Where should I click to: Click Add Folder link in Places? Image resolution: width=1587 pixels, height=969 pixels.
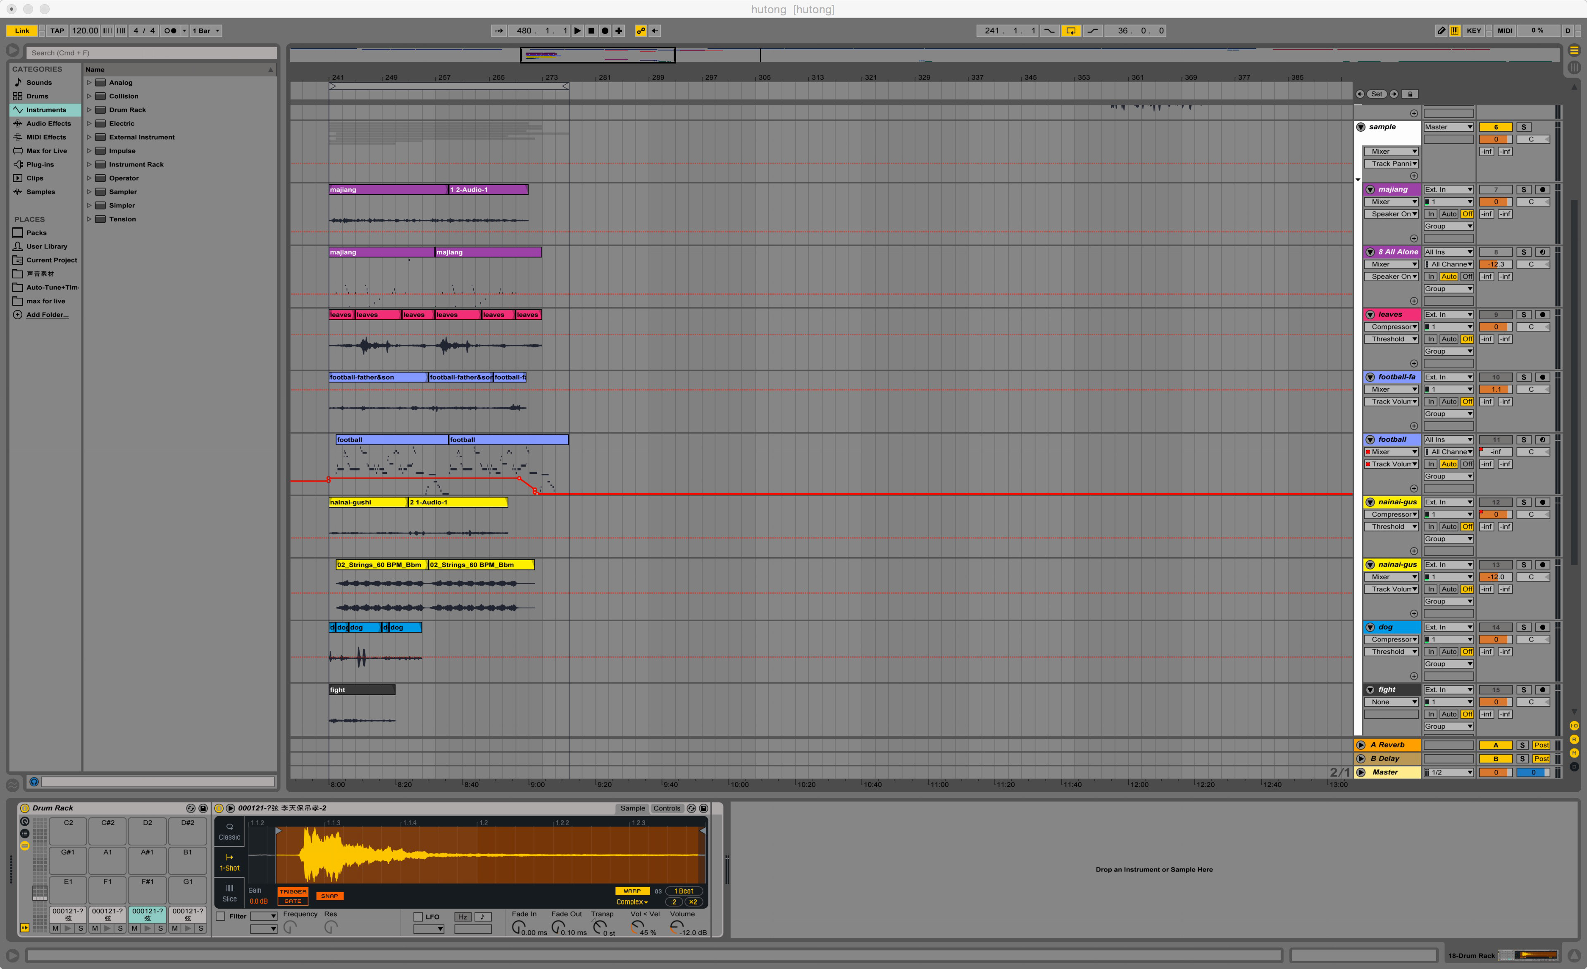click(47, 315)
